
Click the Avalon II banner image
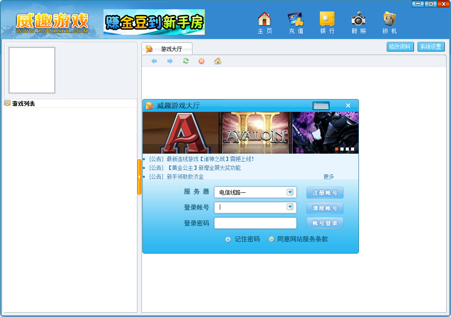[256, 133]
